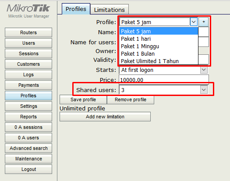Screen dimensions: 230x181
Task: Click the MikroTik logo
Action: tap(28, 8)
